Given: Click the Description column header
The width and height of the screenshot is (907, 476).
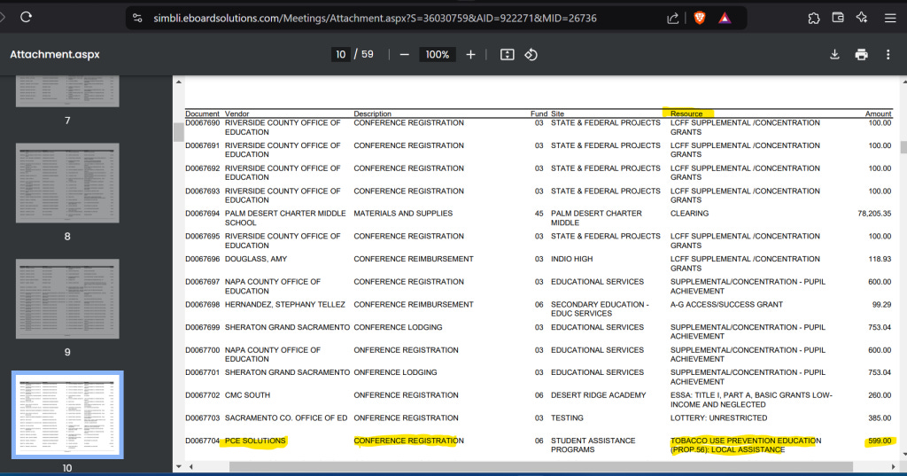Looking at the screenshot, I should [x=373, y=113].
